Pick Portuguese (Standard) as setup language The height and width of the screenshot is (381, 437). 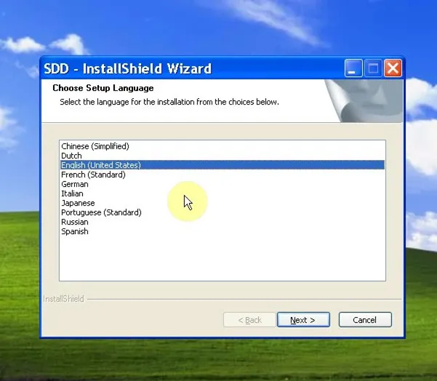[101, 212]
